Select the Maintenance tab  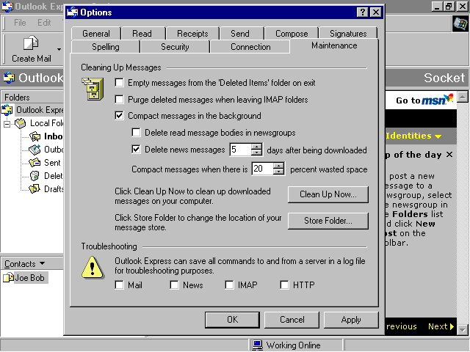tap(334, 45)
